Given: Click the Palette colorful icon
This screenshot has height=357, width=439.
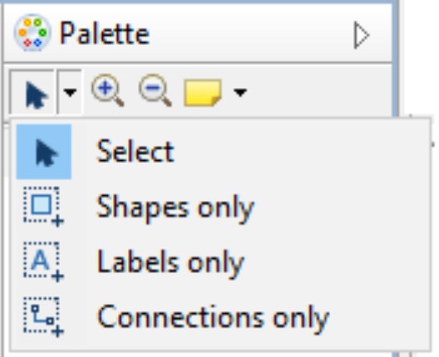Looking at the screenshot, I should point(32,33).
